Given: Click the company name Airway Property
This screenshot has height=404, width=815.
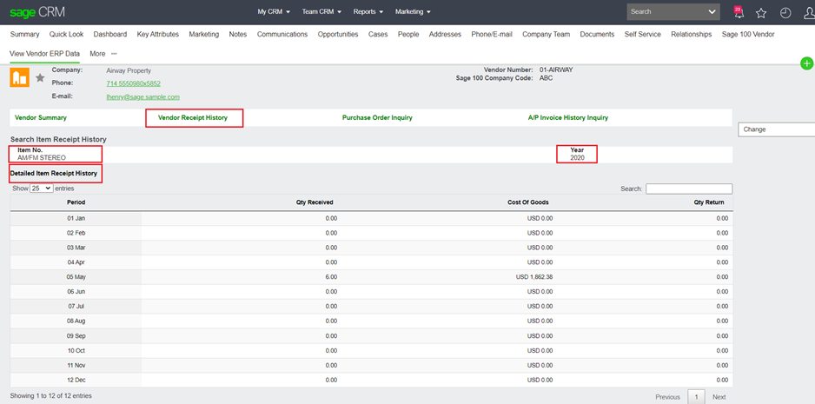Looking at the screenshot, I should 129,70.
